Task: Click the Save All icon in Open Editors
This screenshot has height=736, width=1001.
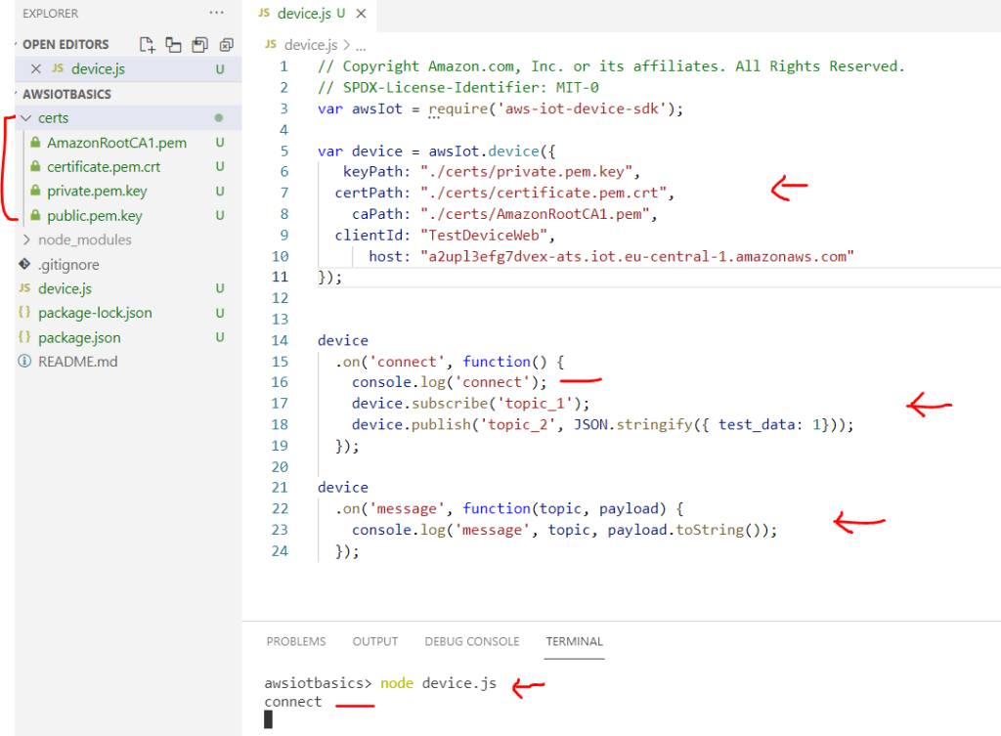Action: pos(200,44)
